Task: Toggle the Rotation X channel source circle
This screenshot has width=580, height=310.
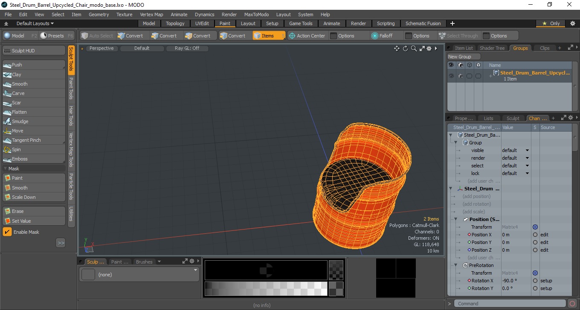Action: coord(535,281)
